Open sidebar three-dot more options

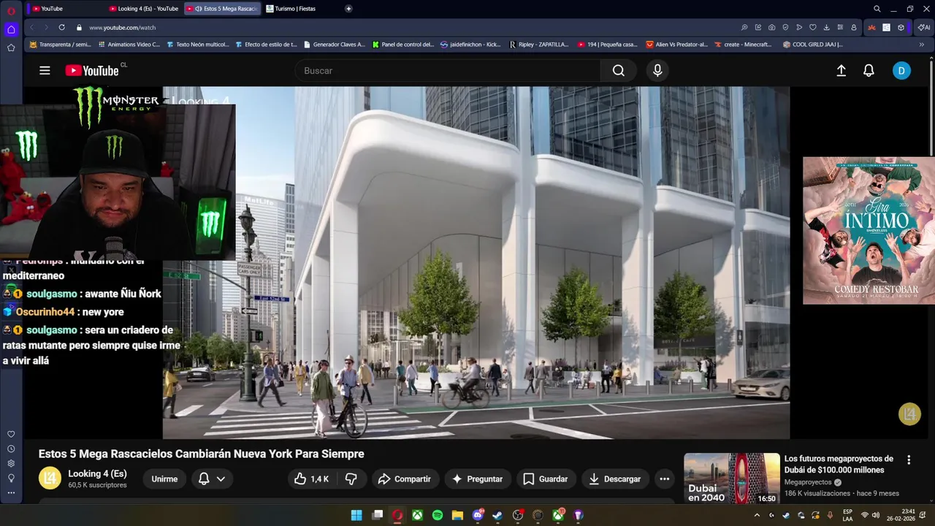(11, 492)
